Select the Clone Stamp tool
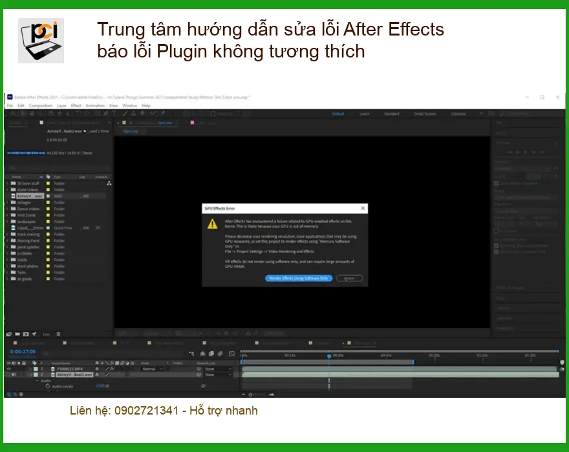Screen dimensions: 569x452 click(x=134, y=114)
